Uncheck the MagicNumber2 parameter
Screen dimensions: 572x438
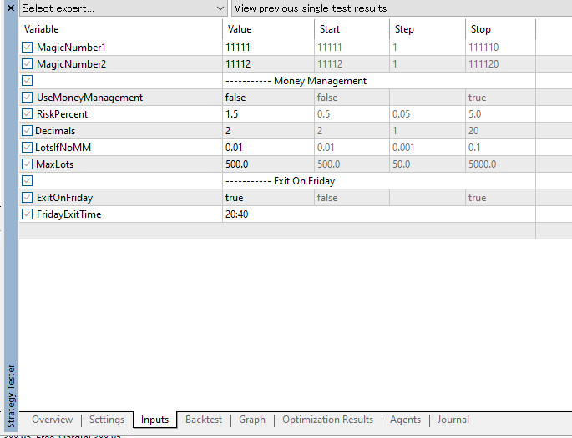(28, 64)
